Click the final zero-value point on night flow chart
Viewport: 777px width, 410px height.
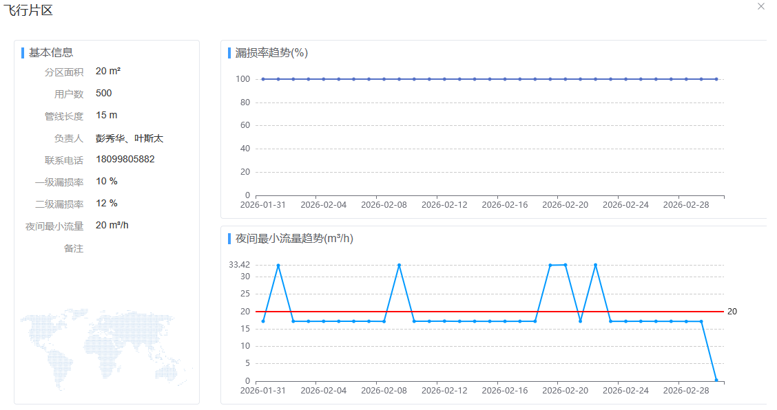point(716,380)
